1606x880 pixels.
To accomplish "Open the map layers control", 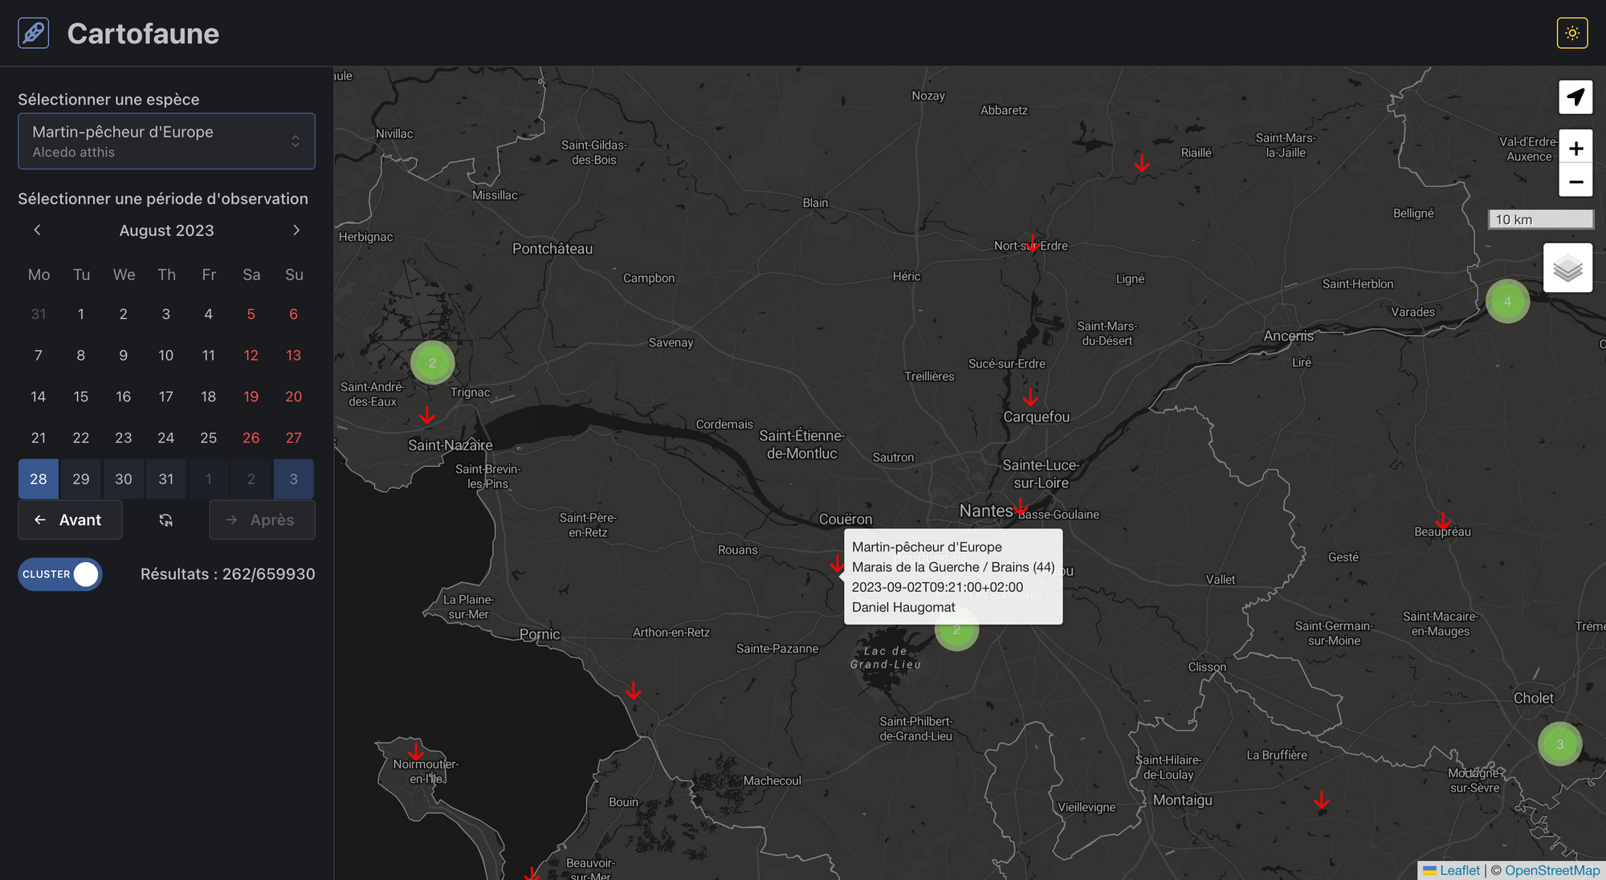I will [1567, 268].
